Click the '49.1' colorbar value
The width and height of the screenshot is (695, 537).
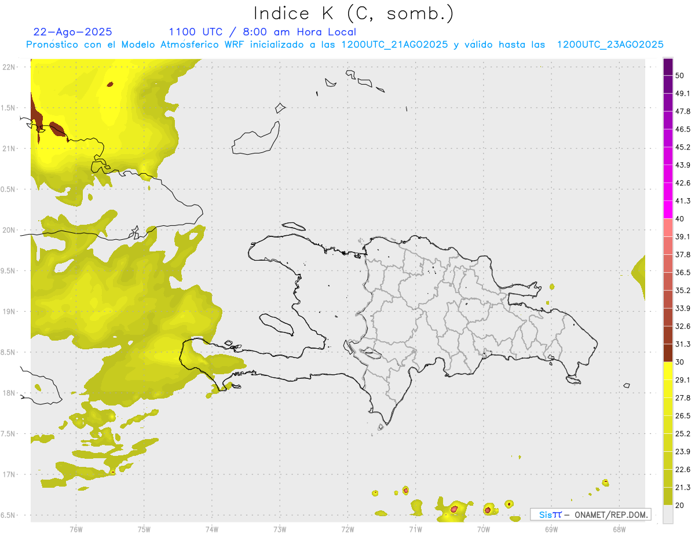click(683, 93)
